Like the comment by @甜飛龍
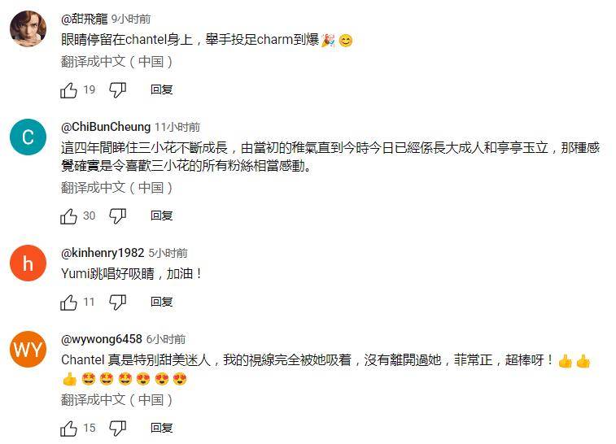Screen dimensions: 616x444 point(68,90)
